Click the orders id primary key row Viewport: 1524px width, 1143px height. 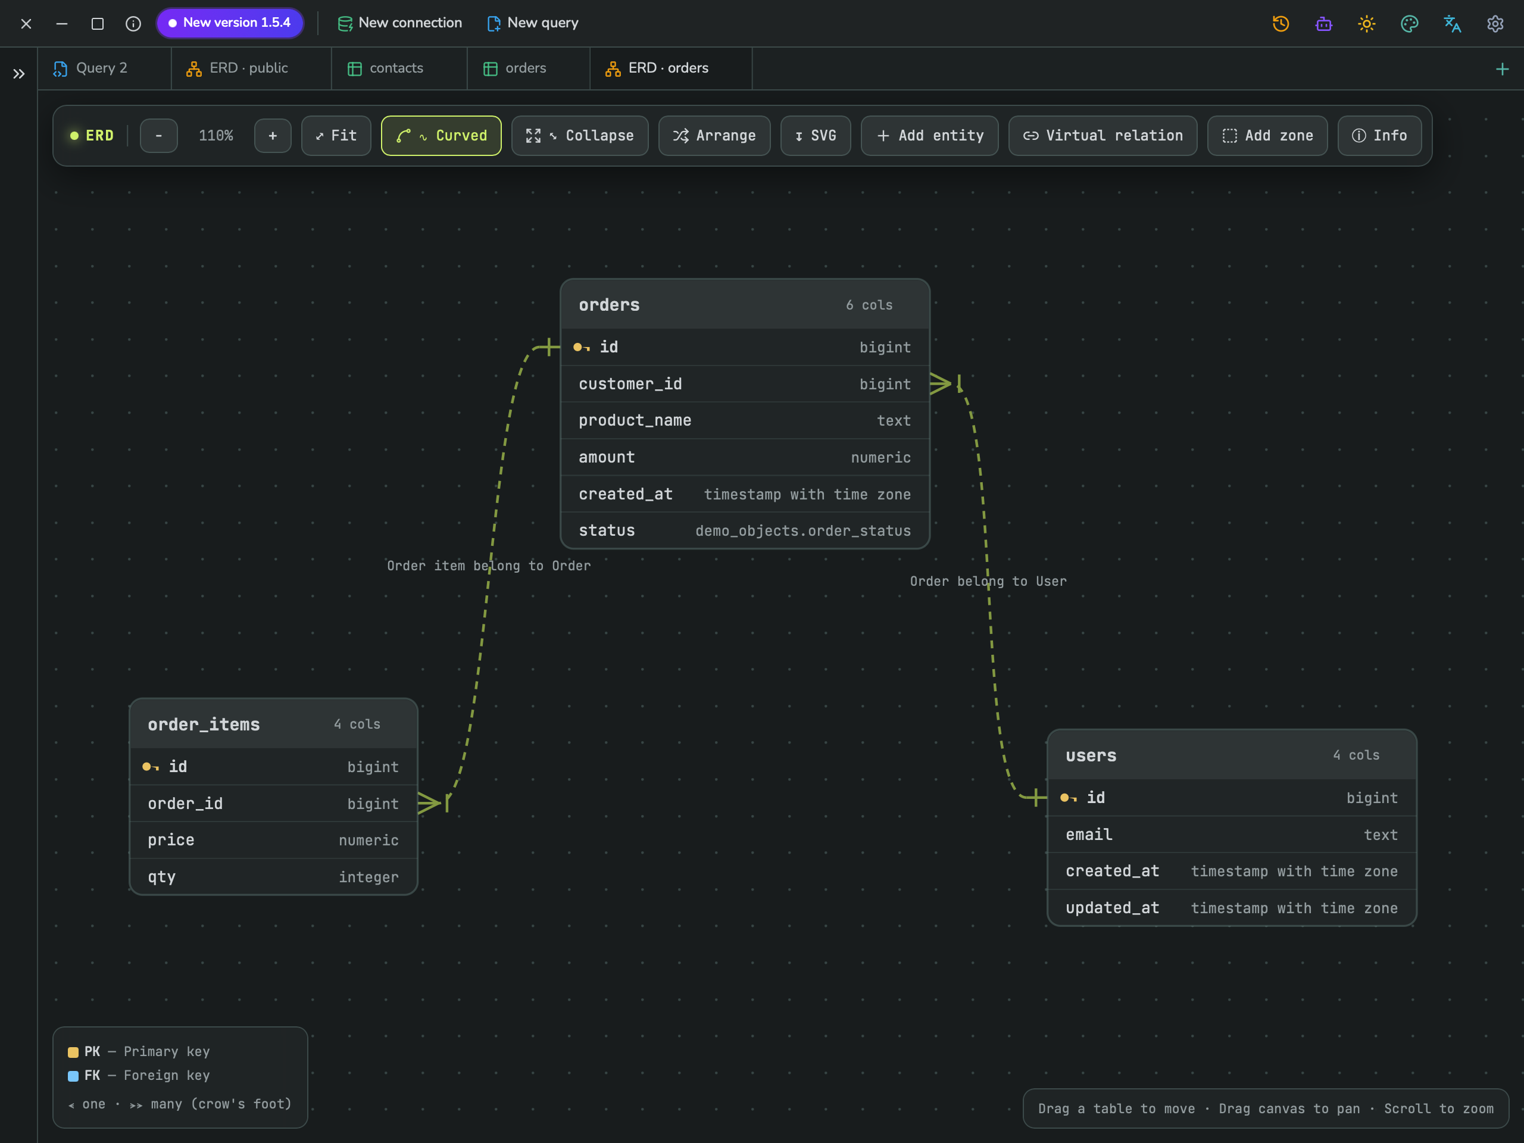tap(745, 347)
